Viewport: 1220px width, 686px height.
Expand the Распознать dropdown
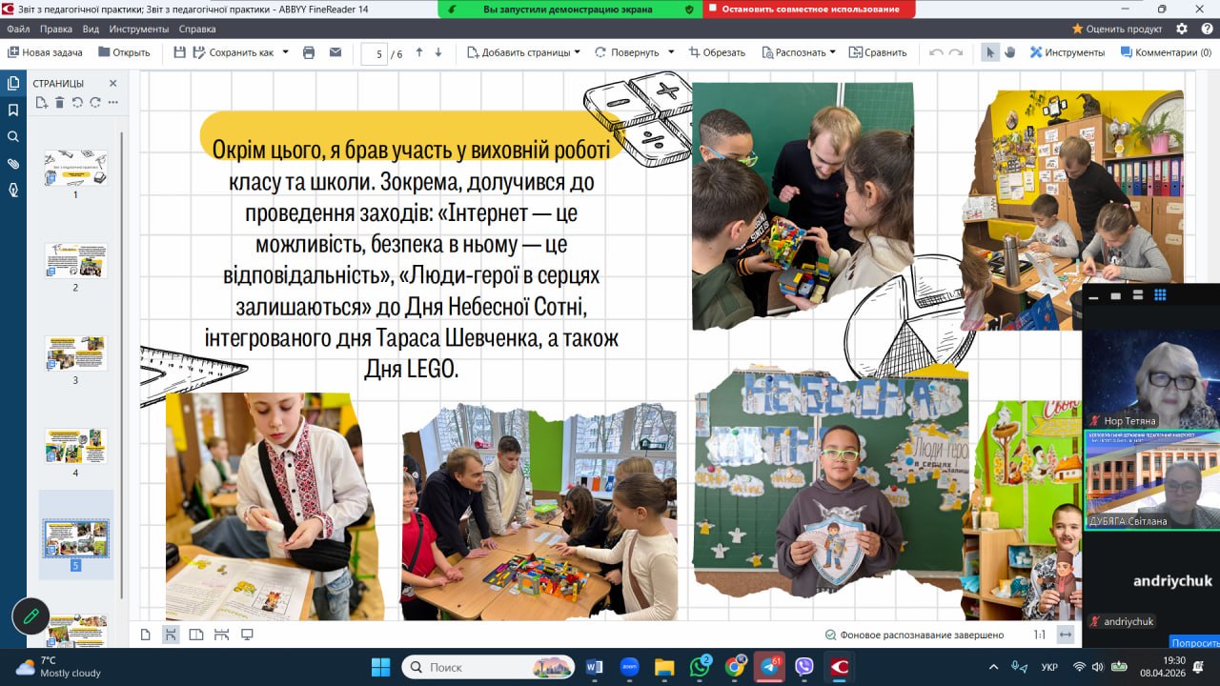coord(832,52)
